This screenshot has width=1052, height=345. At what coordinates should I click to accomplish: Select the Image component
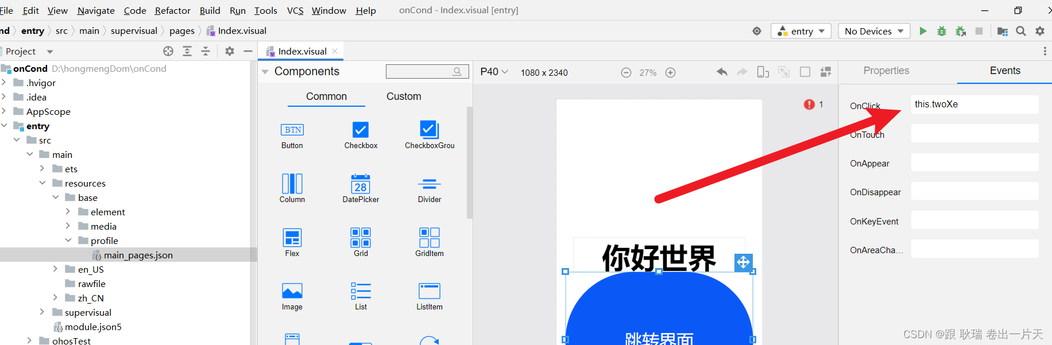click(292, 297)
